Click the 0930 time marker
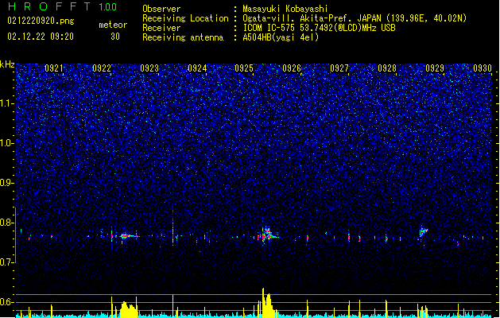 pyautogui.click(x=483, y=68)
